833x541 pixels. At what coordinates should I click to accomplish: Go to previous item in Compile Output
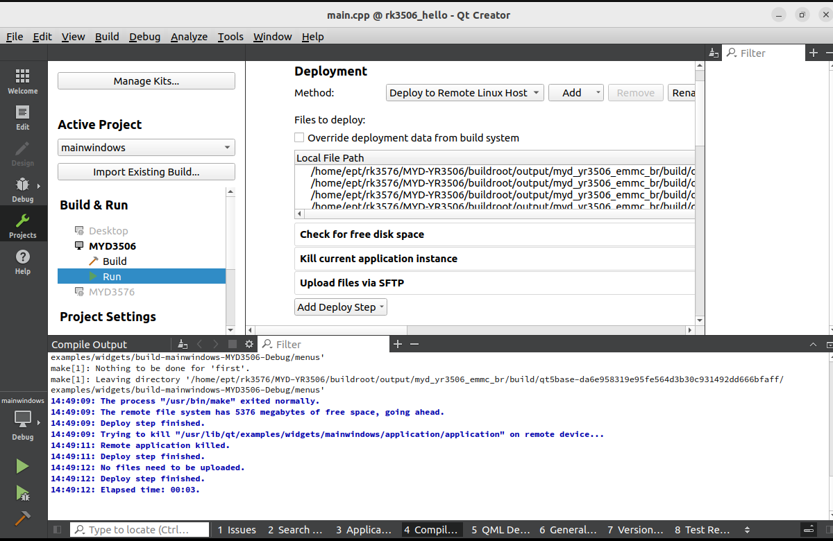[200, 344]
